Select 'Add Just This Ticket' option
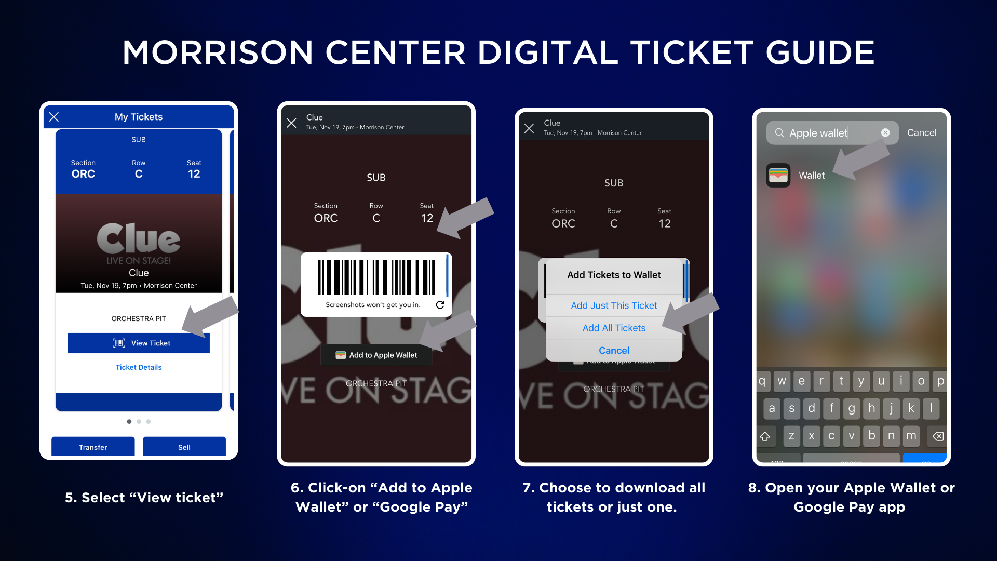Screen dimensions: 997x561 tap(614, 305)
